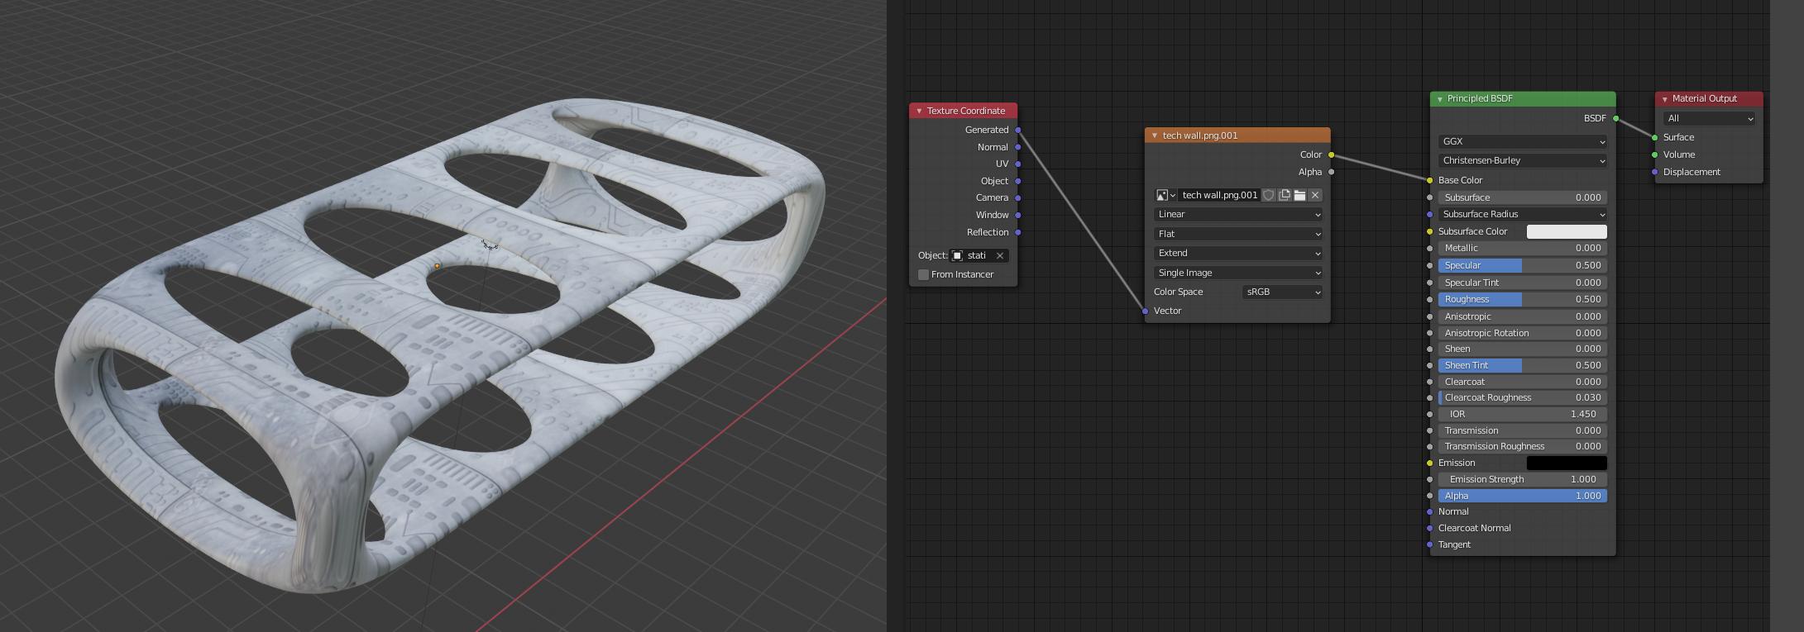The image size is (1804, 632).
Task: Click the Generated output socket
Action: point(1018,130)
